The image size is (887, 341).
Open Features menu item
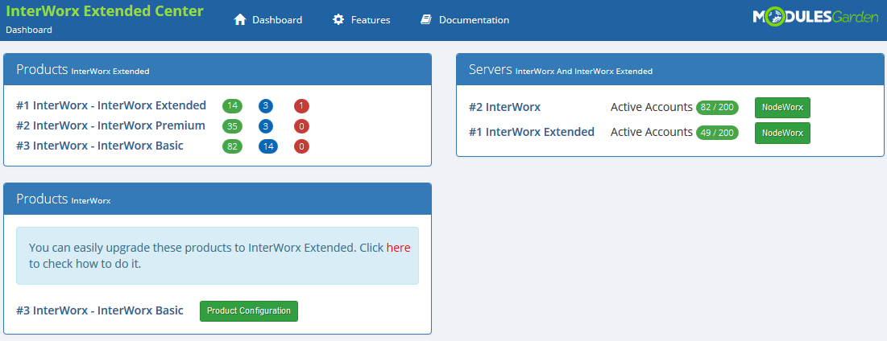362,20
